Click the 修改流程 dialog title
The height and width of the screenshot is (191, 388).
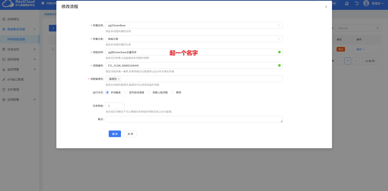pyautogui.click(x=69, y=6)
